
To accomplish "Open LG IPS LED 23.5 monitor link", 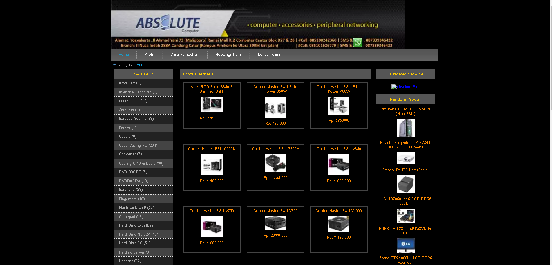I will [405, 231].
